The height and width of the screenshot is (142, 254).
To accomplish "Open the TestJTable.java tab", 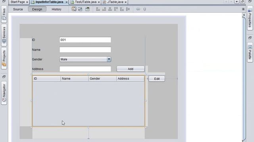I will (x=86, y=2).
